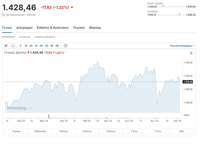This screenshot has width=202, height=144.
Task: Open the chart calendar/news icon
Action: pyautogui.click(x=66, y=46)
